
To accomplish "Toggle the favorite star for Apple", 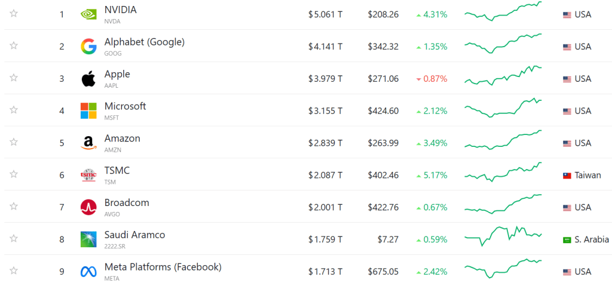I will click(14, 78).
